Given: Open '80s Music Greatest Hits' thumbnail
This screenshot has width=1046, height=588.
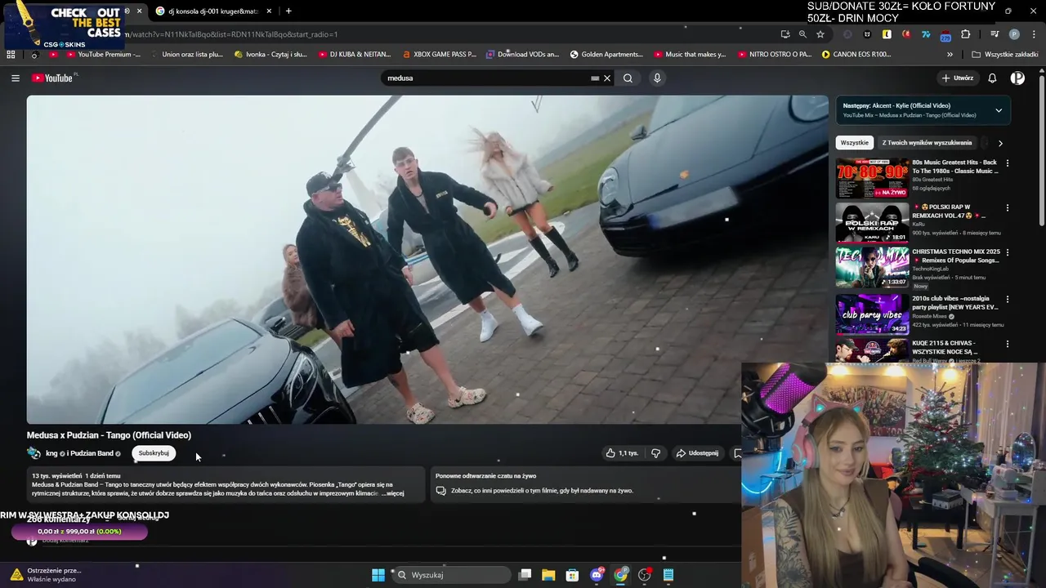Looking at the screenshot, I should (872, 178).
